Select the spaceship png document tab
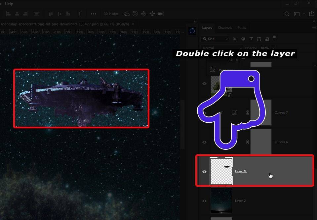This screenshot has height=220, width=317. (65, 24)
